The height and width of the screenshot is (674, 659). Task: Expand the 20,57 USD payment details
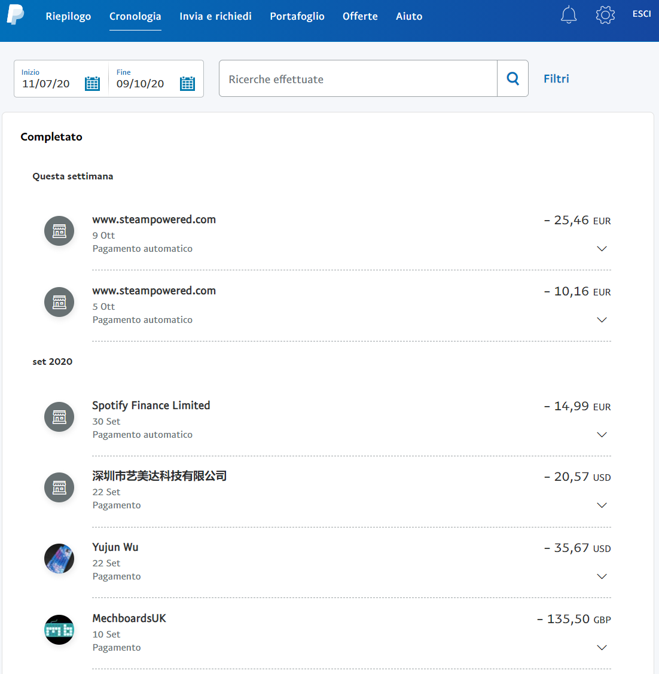tap(602, 505)
